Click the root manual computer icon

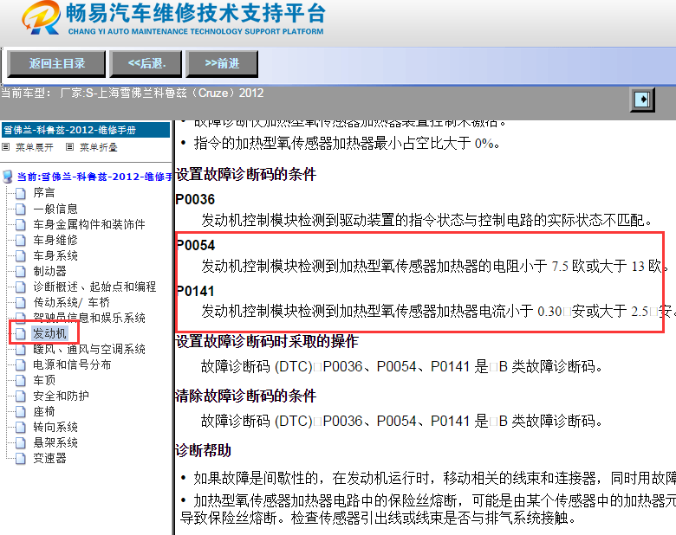click(x=7, y=177)
